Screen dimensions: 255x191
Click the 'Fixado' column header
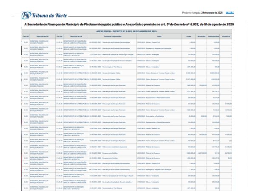pos(189,37)
